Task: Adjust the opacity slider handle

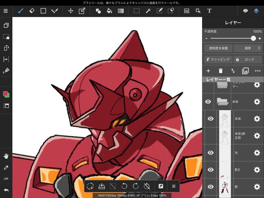Action: pos(254,38)
